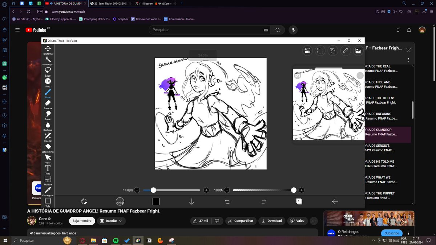
Task: Click the down arrow to hide toolbar
Action: (x=191, y=201)
